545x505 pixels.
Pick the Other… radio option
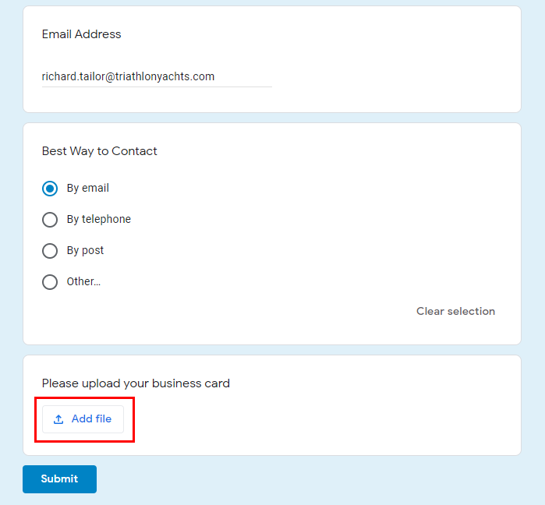50,282
